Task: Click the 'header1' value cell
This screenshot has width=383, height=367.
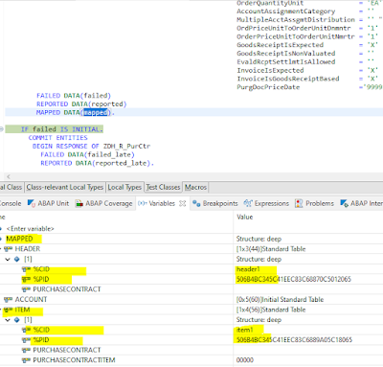Action: click(248, 269)
